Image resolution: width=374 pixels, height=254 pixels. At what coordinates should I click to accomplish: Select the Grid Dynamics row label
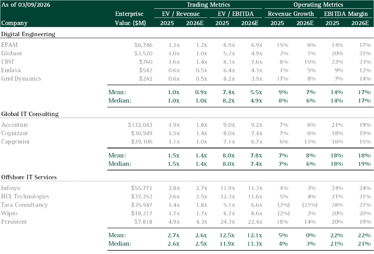coord(21,78)
